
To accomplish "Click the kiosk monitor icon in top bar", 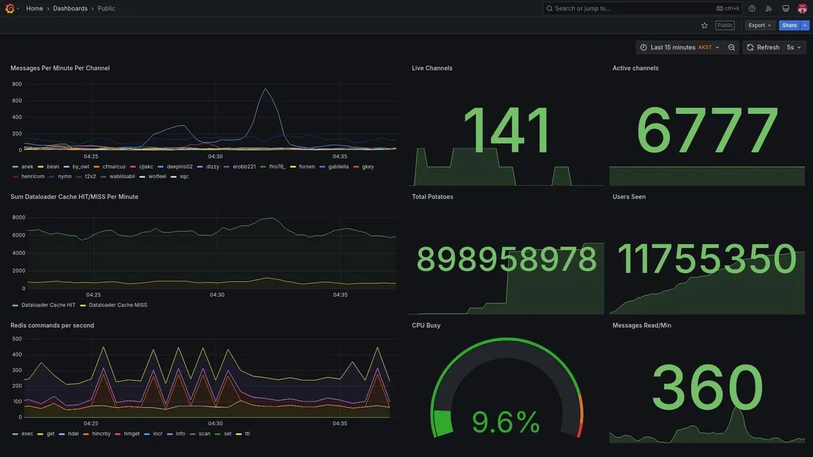I will (786, 8).
